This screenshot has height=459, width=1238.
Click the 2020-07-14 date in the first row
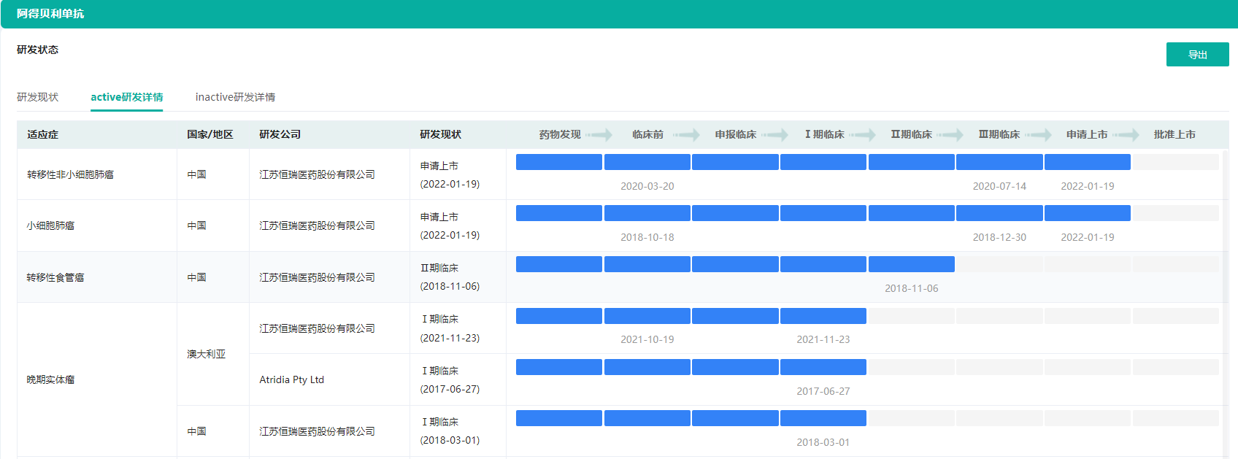(999, 186)
